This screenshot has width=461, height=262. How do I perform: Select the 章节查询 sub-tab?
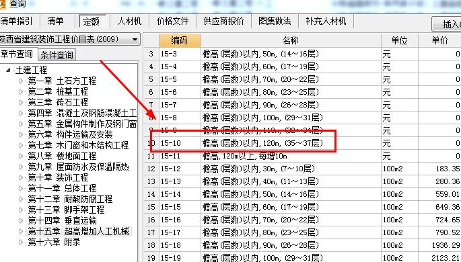[17, 54]
